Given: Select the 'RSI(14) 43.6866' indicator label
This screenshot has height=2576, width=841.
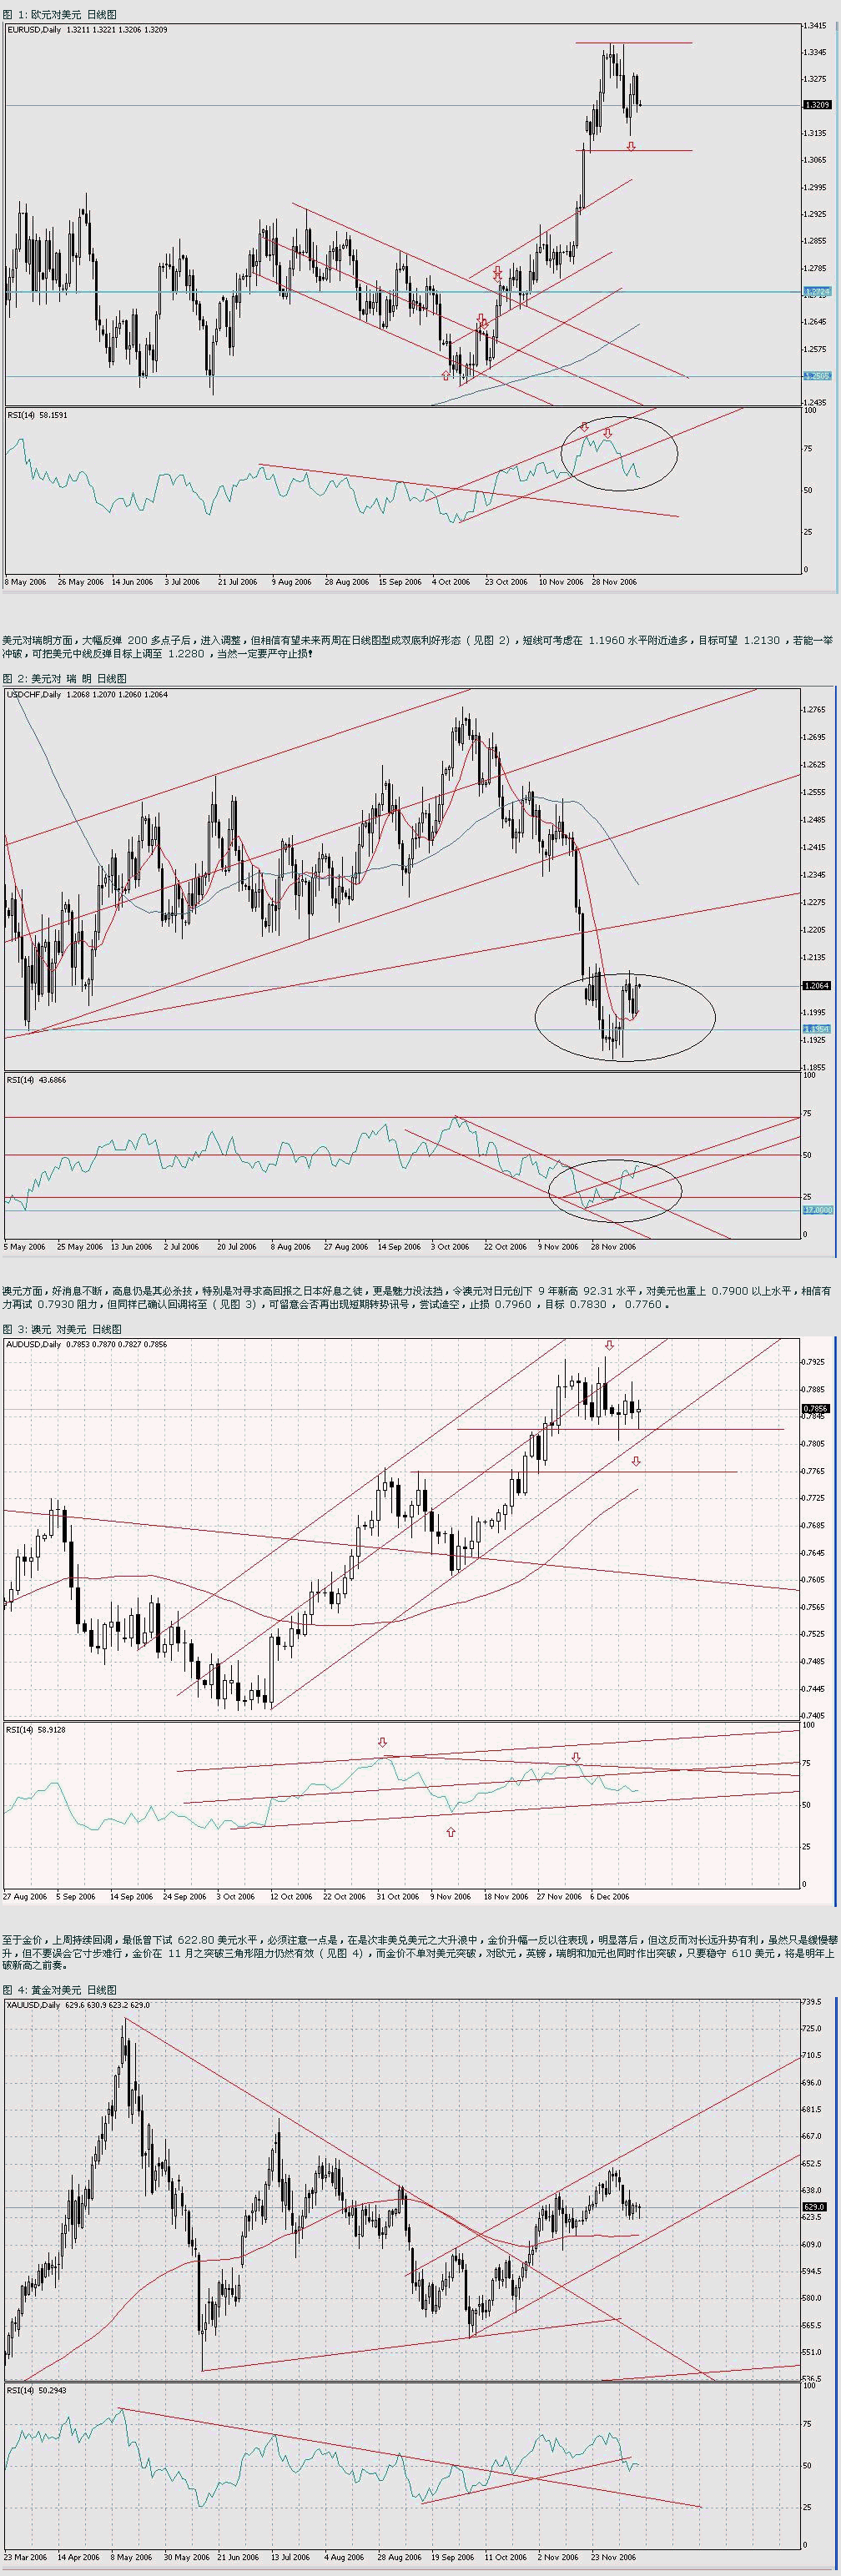Looking at the screenshot, I should click(37, 1080).
